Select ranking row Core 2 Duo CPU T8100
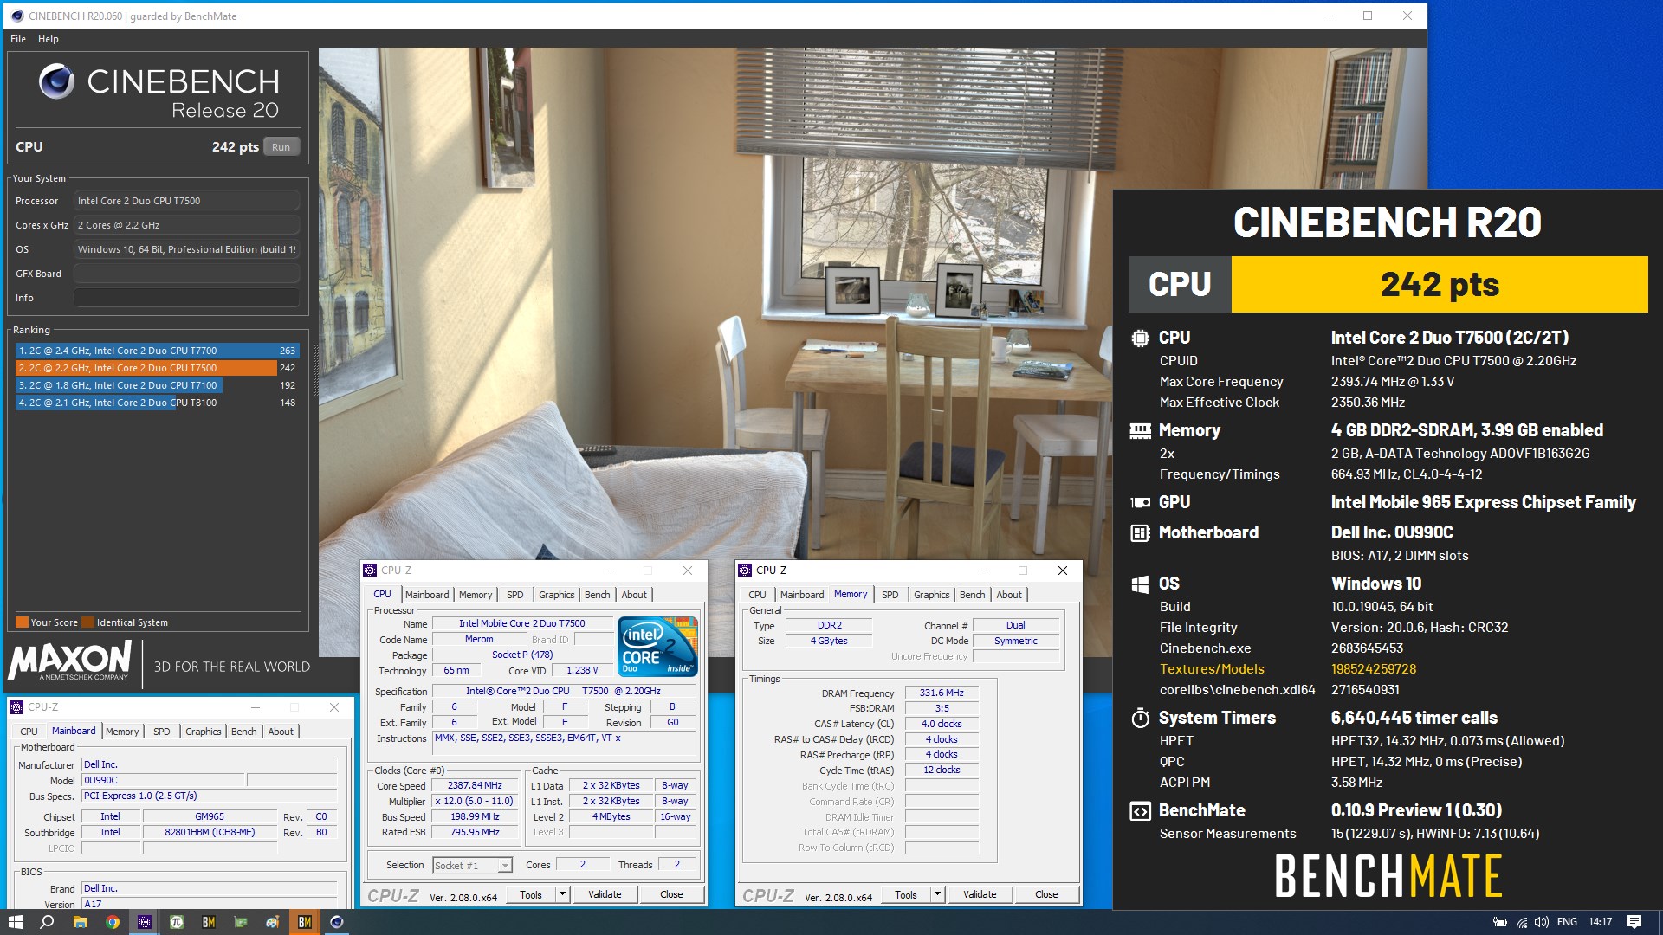Screen dimensions: 1663x935 click(158, 403)
